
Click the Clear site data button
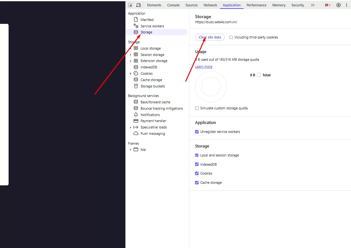click(210, 37)
